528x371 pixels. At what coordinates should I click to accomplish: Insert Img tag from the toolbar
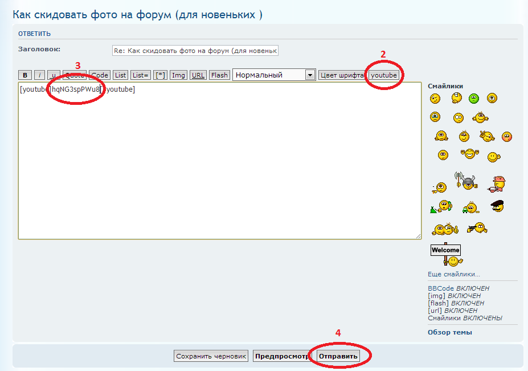pos(178,75)
